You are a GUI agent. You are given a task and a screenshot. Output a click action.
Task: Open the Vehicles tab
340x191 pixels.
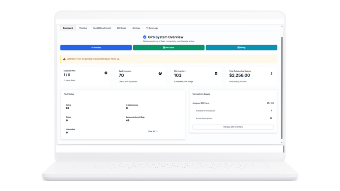[x=83, y=28]
